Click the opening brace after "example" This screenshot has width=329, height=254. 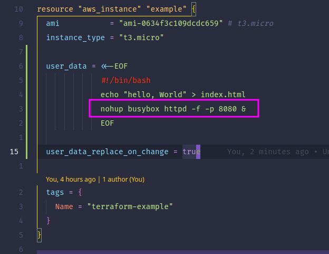(x=193, y=9)
